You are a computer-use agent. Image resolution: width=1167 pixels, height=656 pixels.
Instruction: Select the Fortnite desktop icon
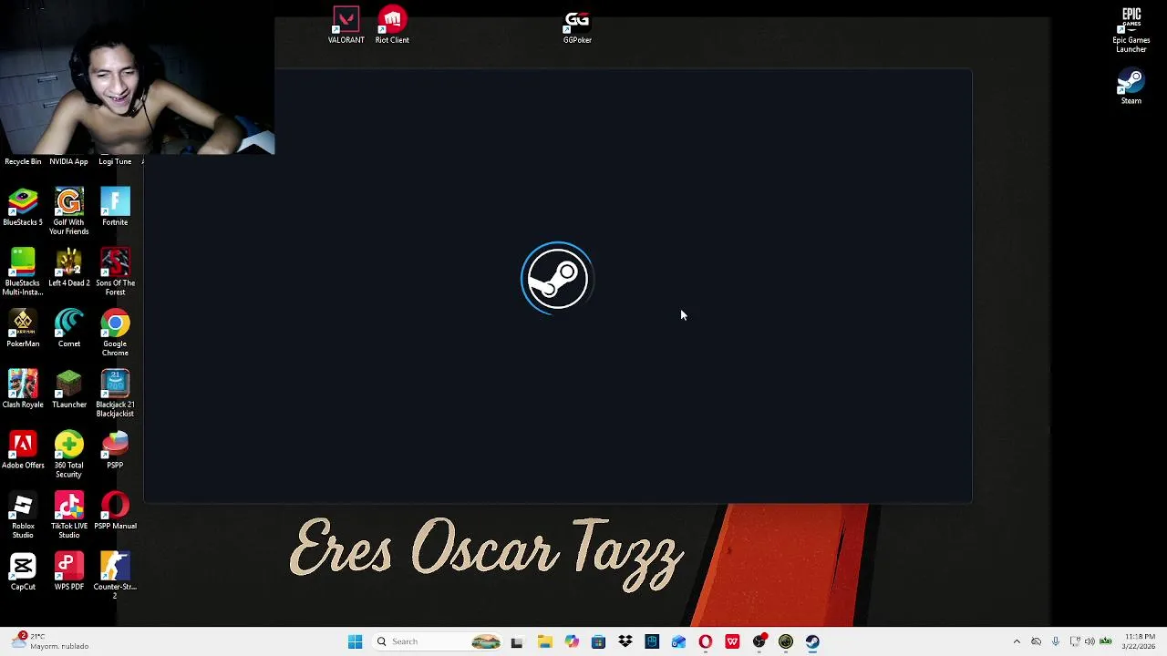click(115, 208)
